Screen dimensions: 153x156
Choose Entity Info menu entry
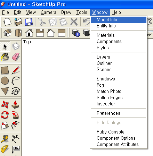point(119,26)
